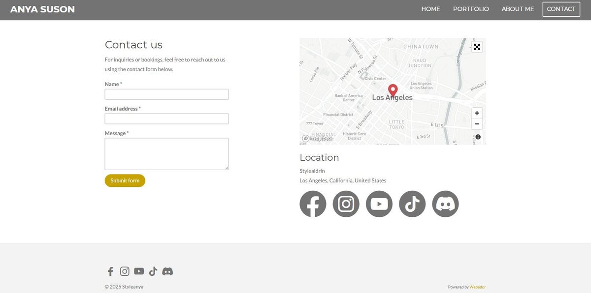591x293 pixels.
Task: Join Discord via the large social icon
Action: tap(445, 203)
